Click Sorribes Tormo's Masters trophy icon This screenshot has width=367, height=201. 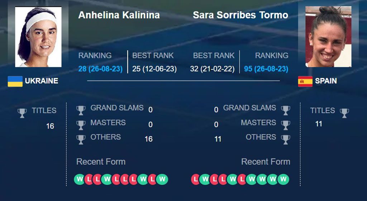[286, 125]
